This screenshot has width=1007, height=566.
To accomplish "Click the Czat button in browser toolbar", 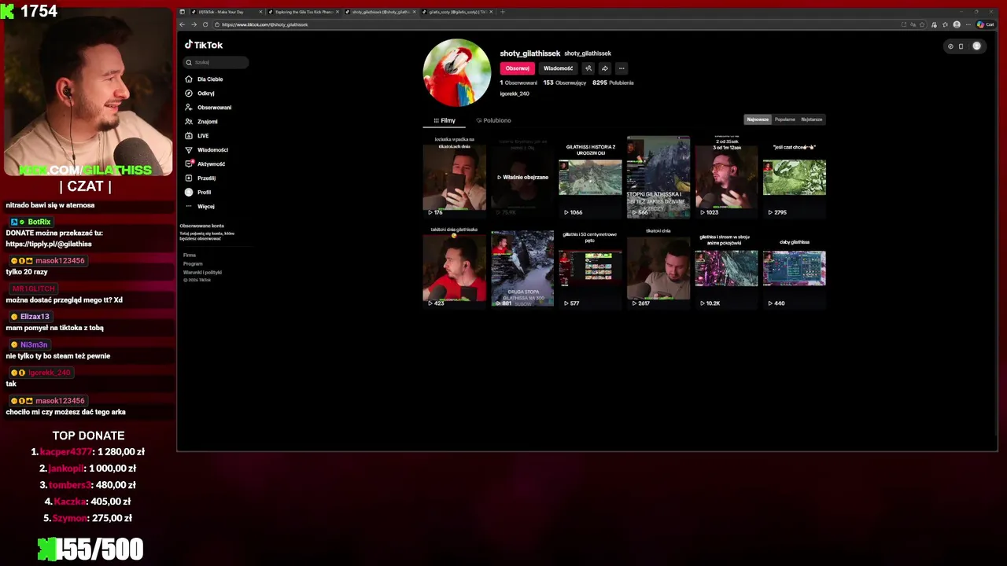I will coord(986,24).
